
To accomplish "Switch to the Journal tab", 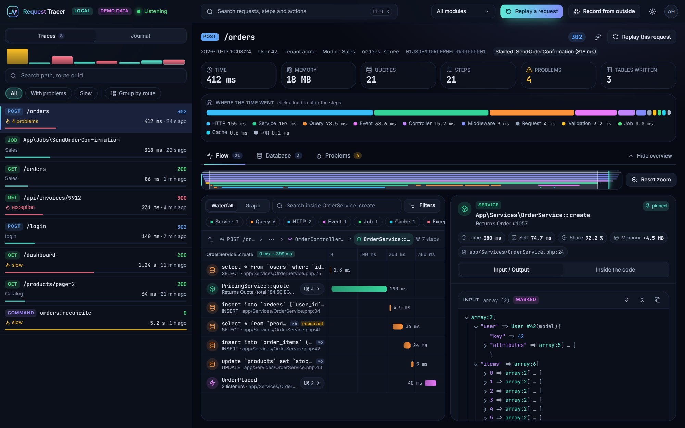I will pos(140,36).
